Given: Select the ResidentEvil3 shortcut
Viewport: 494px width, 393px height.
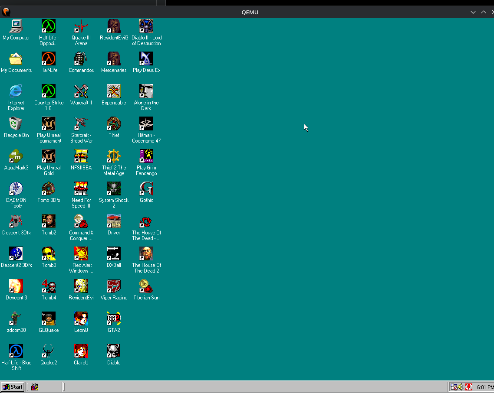Looking at the screenshot, I should pyautogui.click(x=114, y=26).
